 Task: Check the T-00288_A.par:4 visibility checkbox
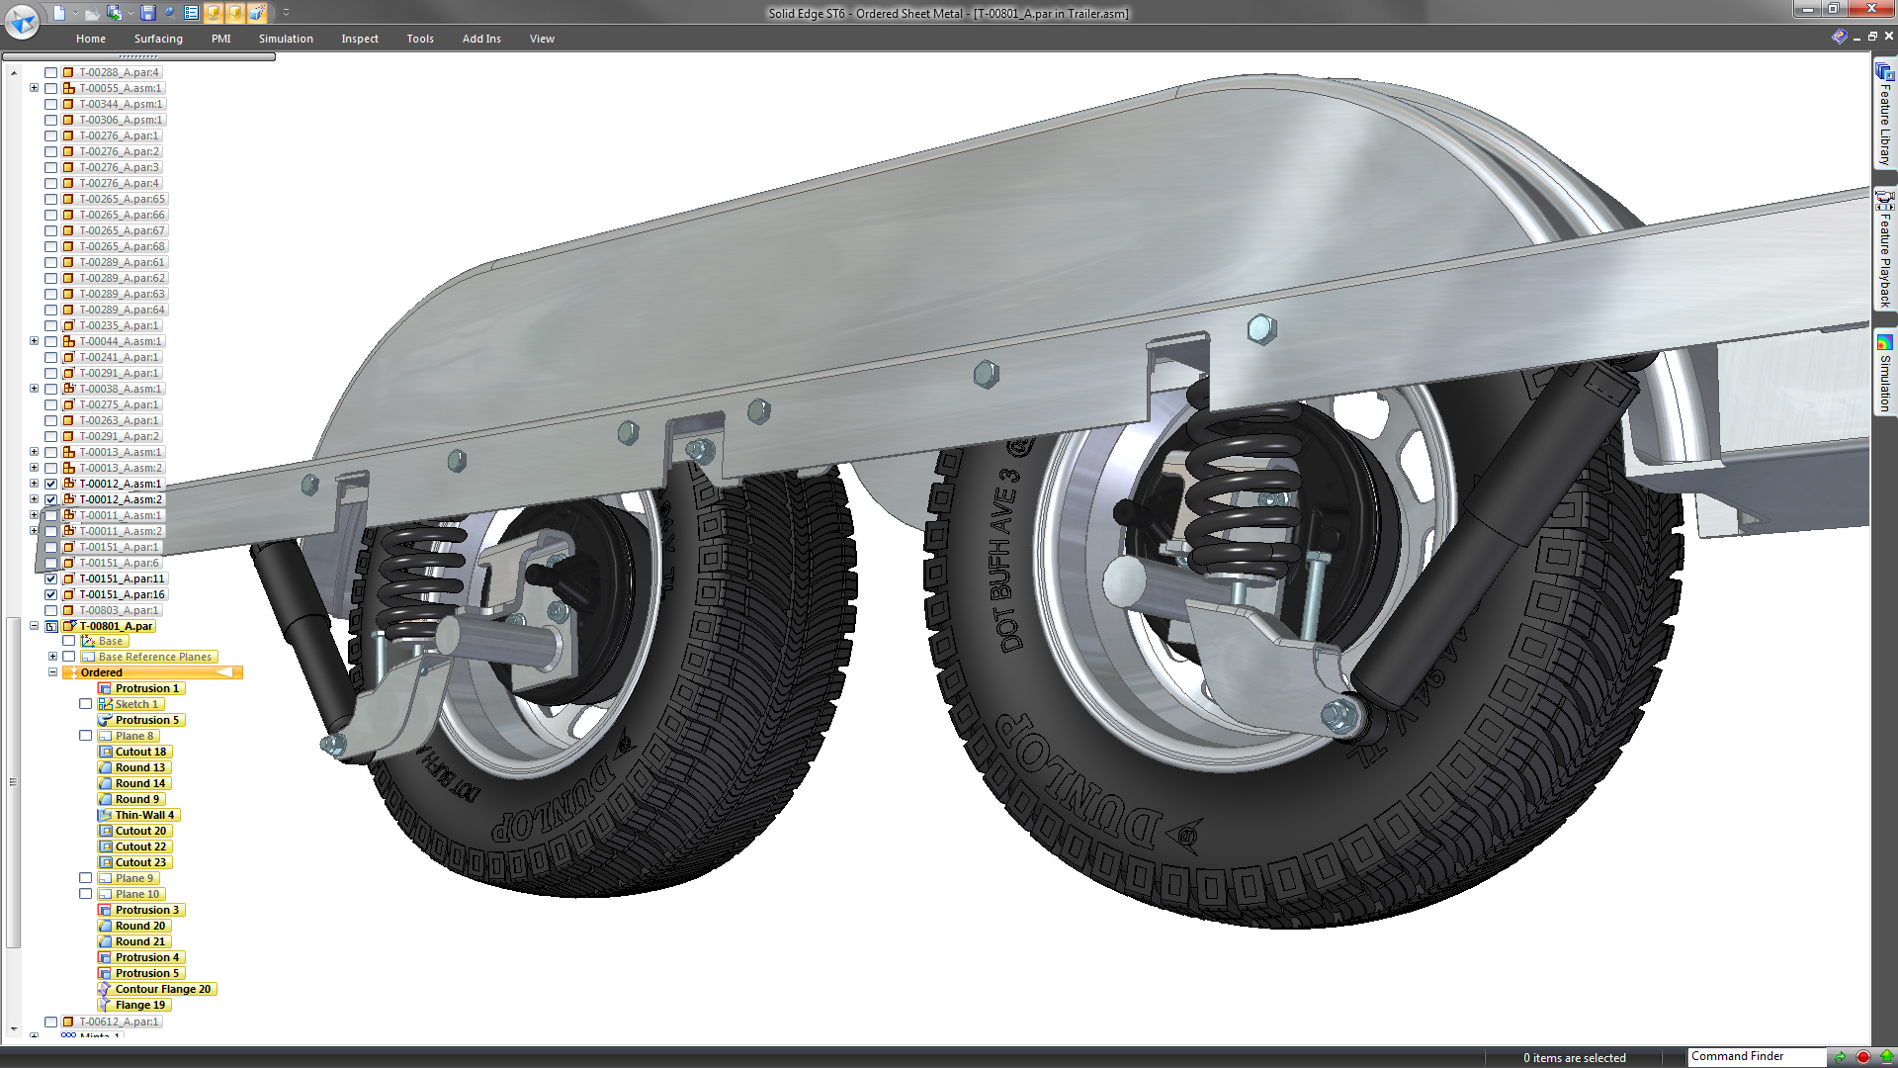point(51,72)
